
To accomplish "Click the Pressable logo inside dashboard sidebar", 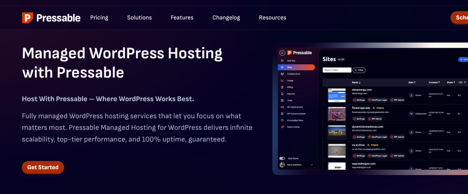I will 299,53.
